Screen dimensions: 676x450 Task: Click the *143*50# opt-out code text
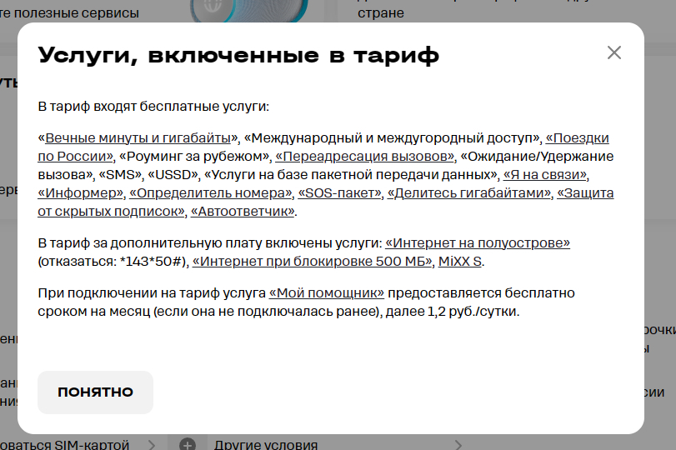pos(152,261)
